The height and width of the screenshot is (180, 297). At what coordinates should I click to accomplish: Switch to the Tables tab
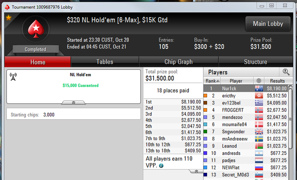tap(105, 62)
